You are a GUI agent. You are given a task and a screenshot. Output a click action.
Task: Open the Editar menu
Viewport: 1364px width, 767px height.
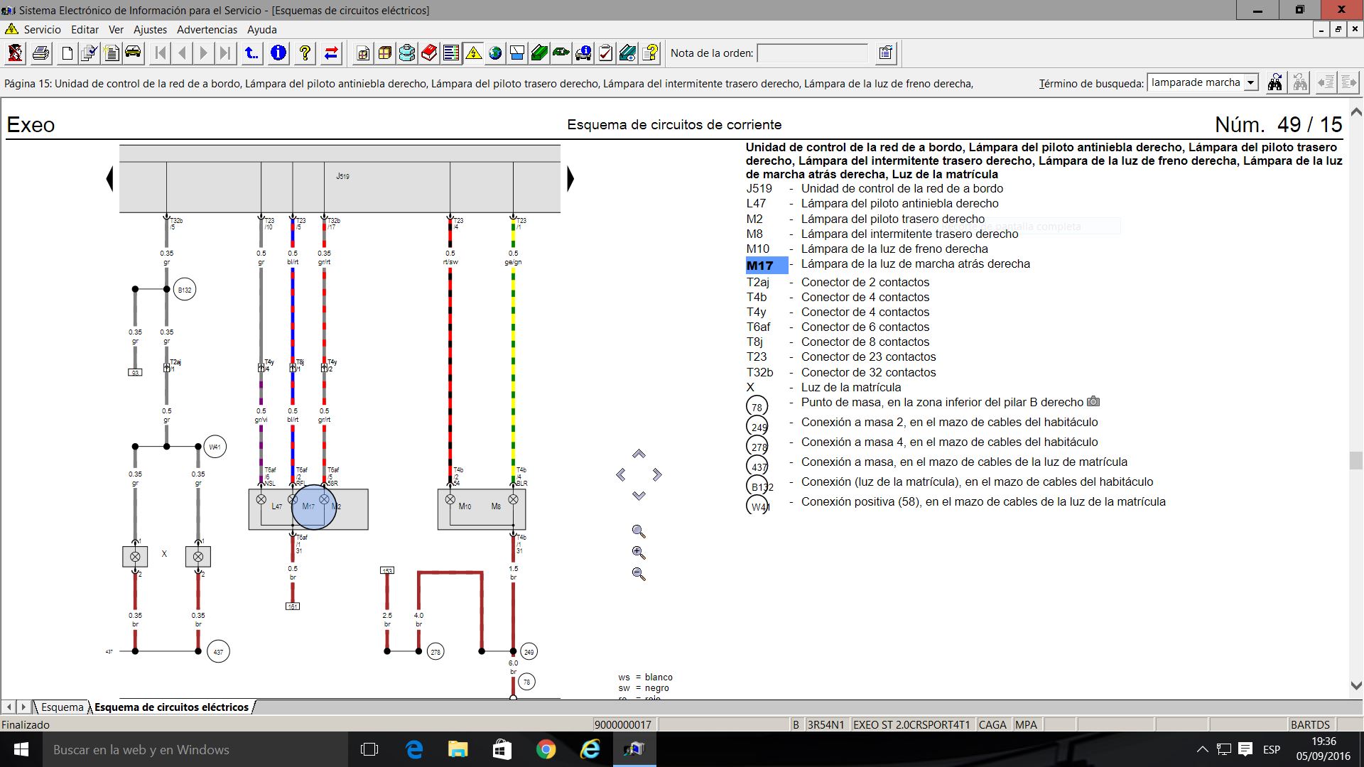[85, 30]
